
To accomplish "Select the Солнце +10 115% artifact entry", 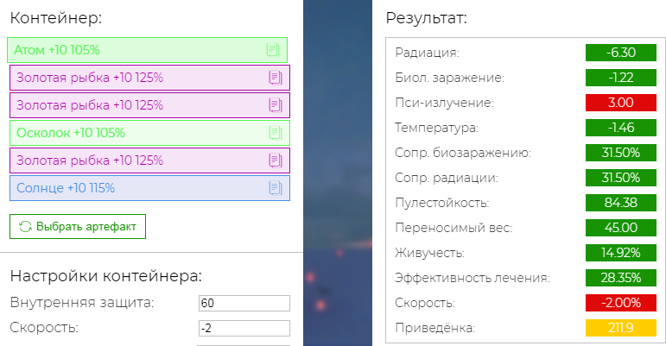I will coord(150,188).
